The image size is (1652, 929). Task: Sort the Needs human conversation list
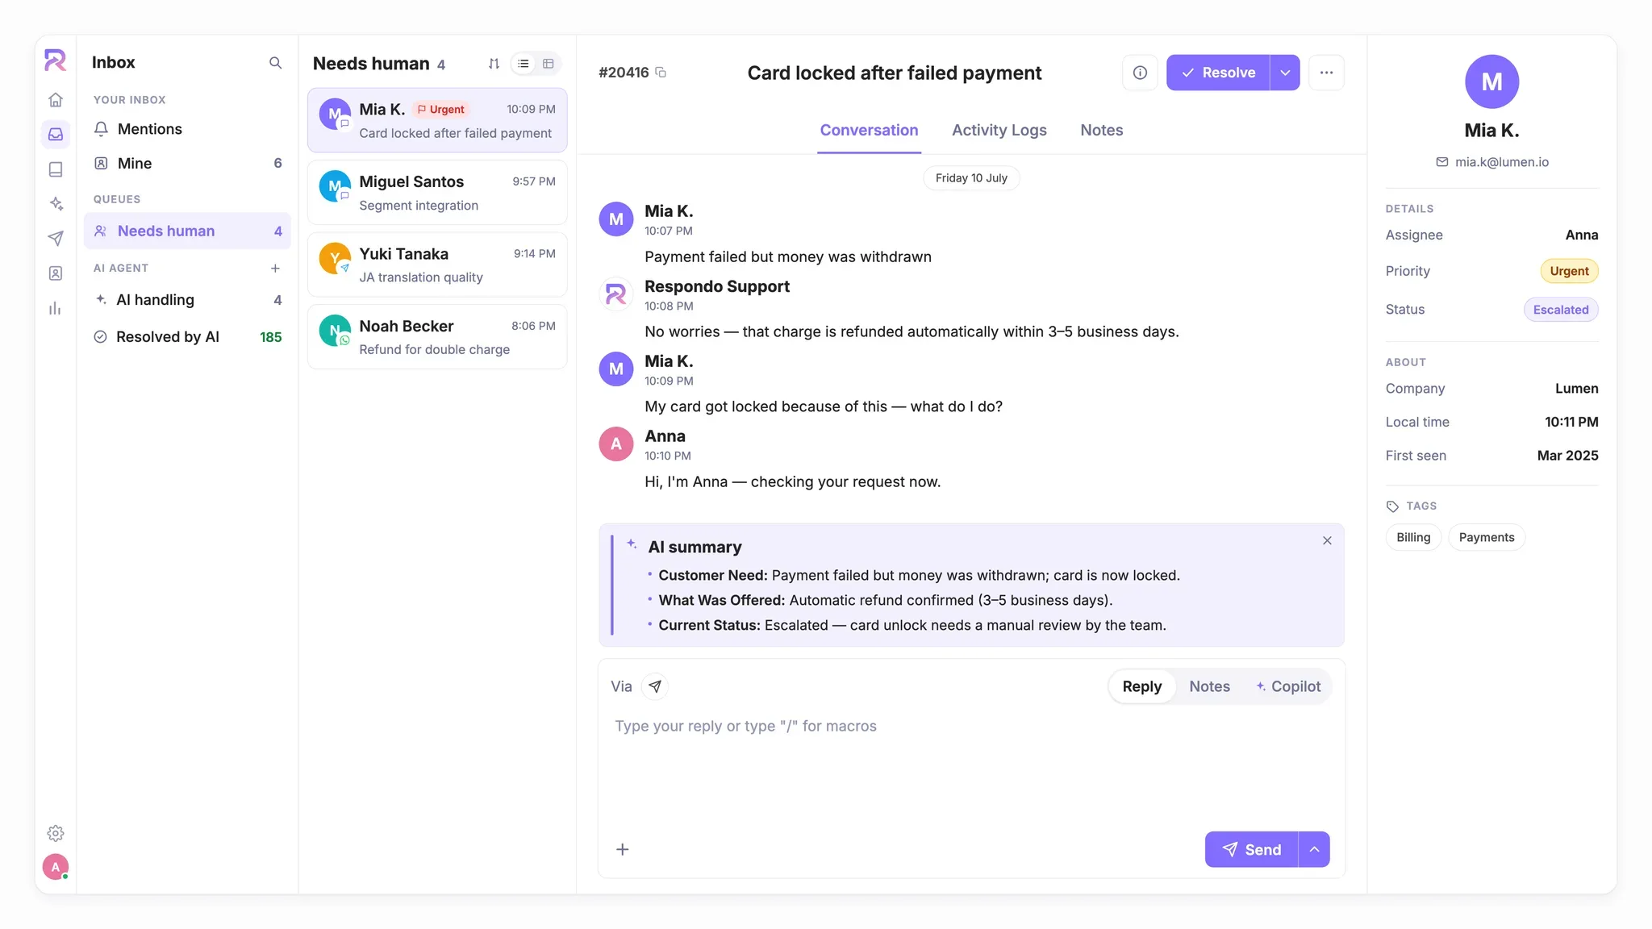[494, 64]
